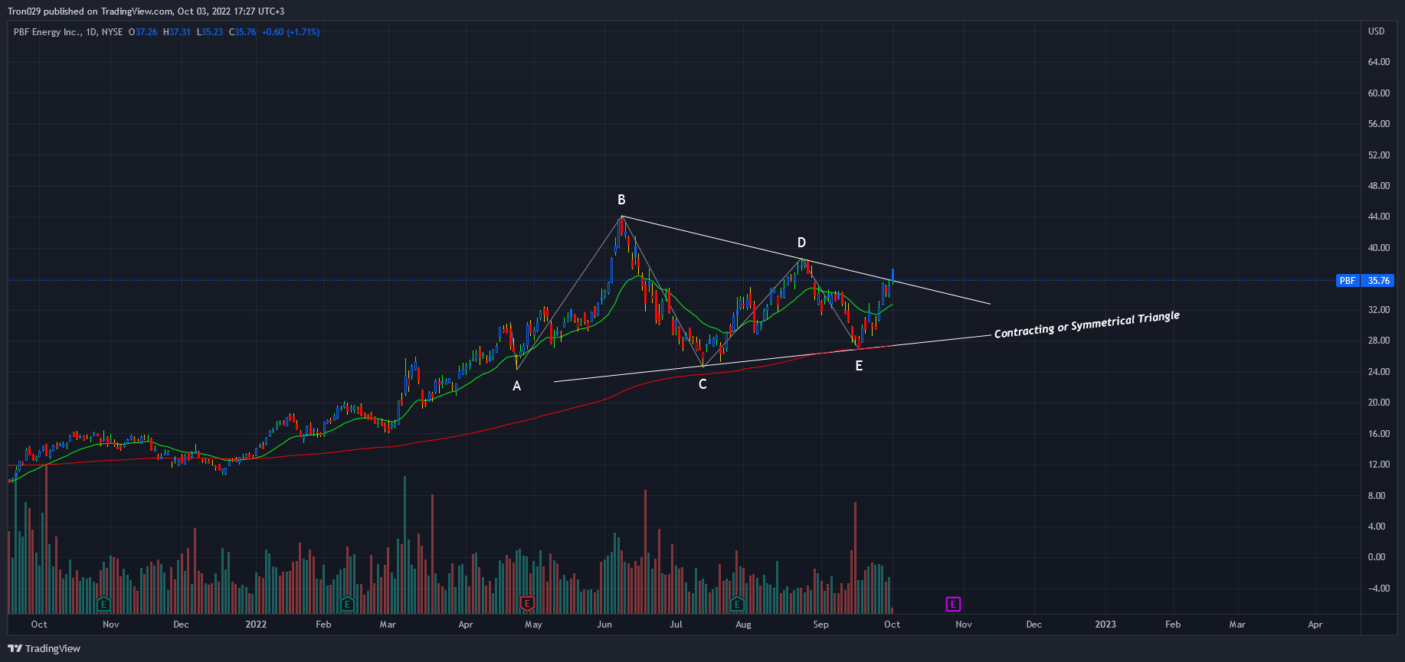This screenshot has height=662, width=1405.
Task: Click the green earnings E icon near Nov 2021
Action: [x=104, y=604]
